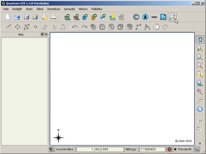206x154 pixels.
Task: Select the Zoom Out tool
Action: pyautogui.click(x=200, y=57)
